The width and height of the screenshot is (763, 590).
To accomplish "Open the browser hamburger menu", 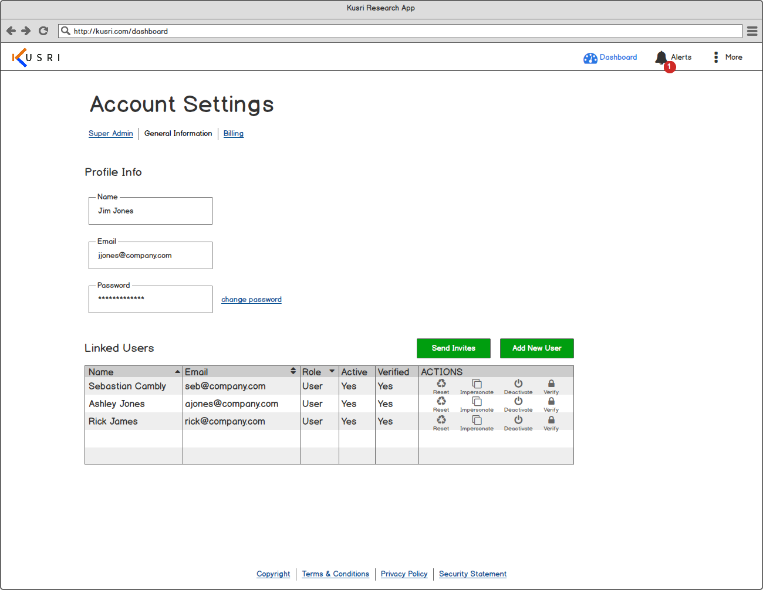I will (x=752, y=31).
